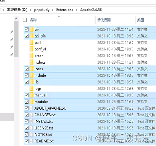The height and width of the screenshot is (146, 156).
Task: Click the ABOUT_APACHE.txt file icon
Action: (31, 108)
